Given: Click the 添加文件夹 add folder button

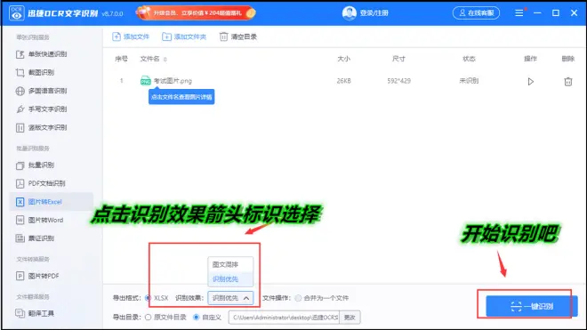Looking at the screenshot, I should click(x=184, y=36).
